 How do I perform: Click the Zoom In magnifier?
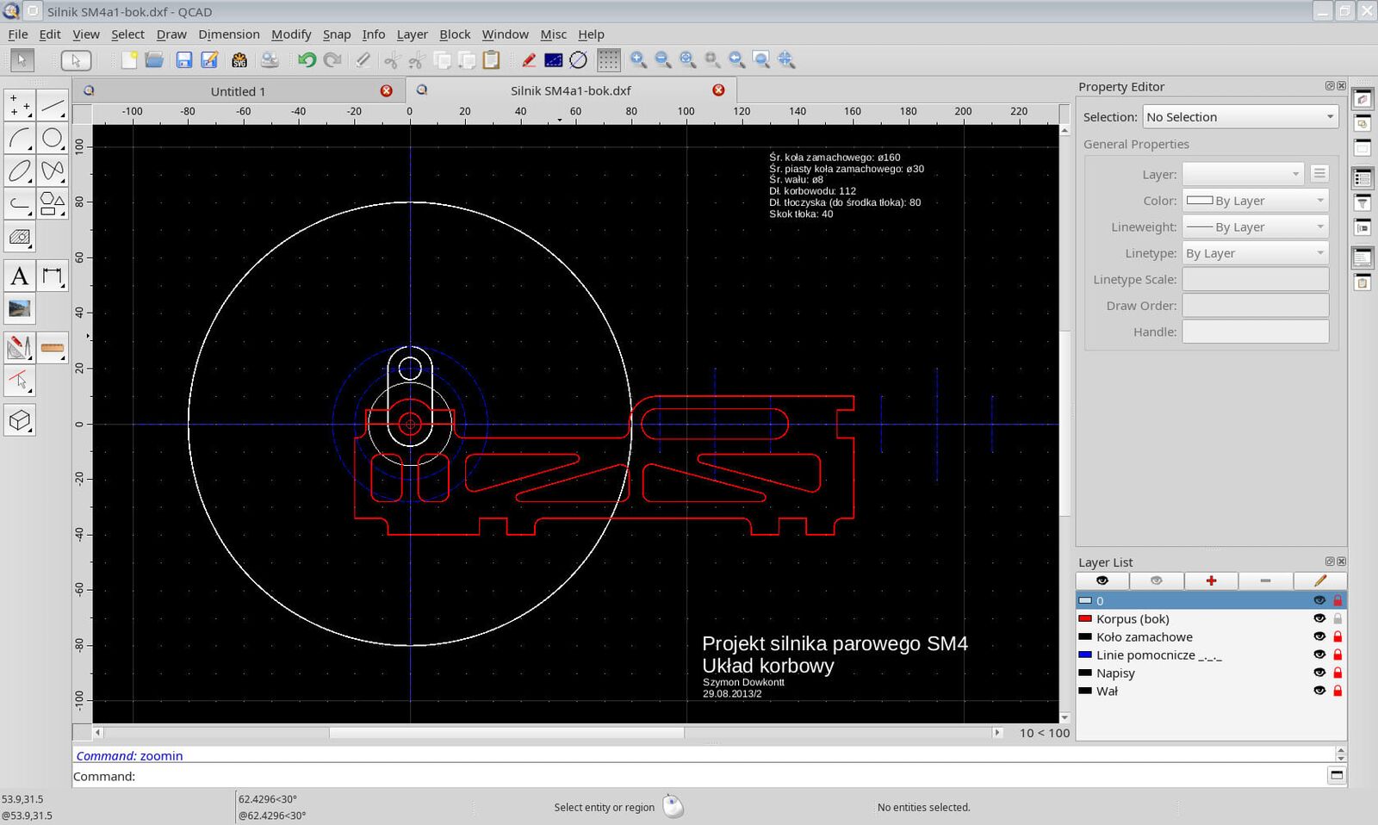tap(638, 60)
